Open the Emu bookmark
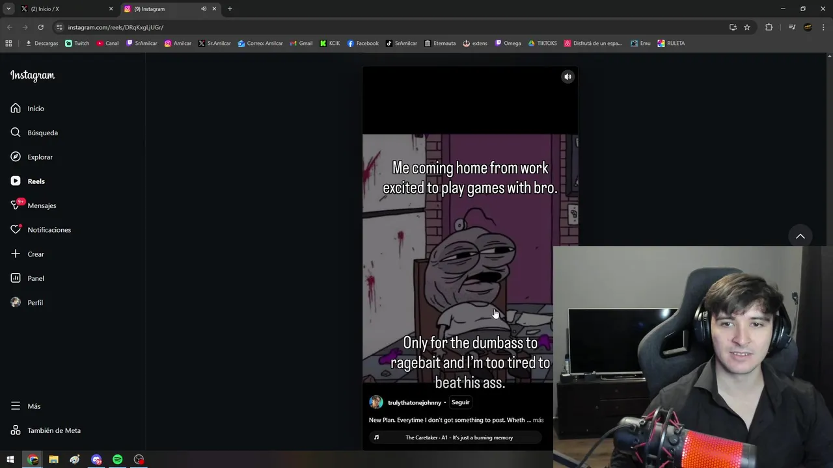The width and height of the screenshot is (833, 468). (x=640, y=44)
